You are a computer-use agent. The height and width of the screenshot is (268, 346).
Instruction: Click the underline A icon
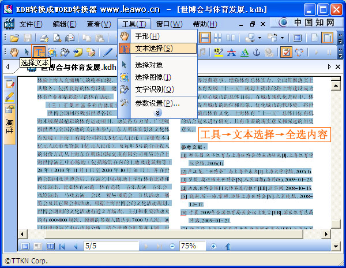coord(244,52)
